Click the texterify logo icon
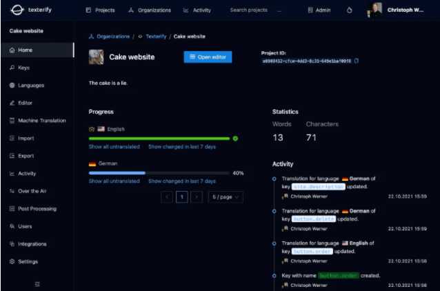 (17, 10)
